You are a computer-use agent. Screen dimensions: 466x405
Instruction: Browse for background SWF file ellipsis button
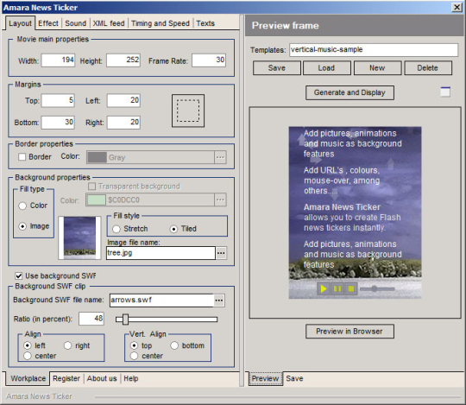(x=219, y=301)
